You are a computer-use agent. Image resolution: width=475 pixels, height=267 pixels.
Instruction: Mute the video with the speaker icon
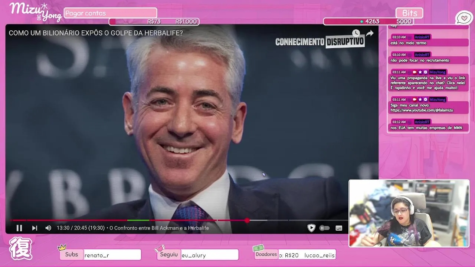pos(48,228)
